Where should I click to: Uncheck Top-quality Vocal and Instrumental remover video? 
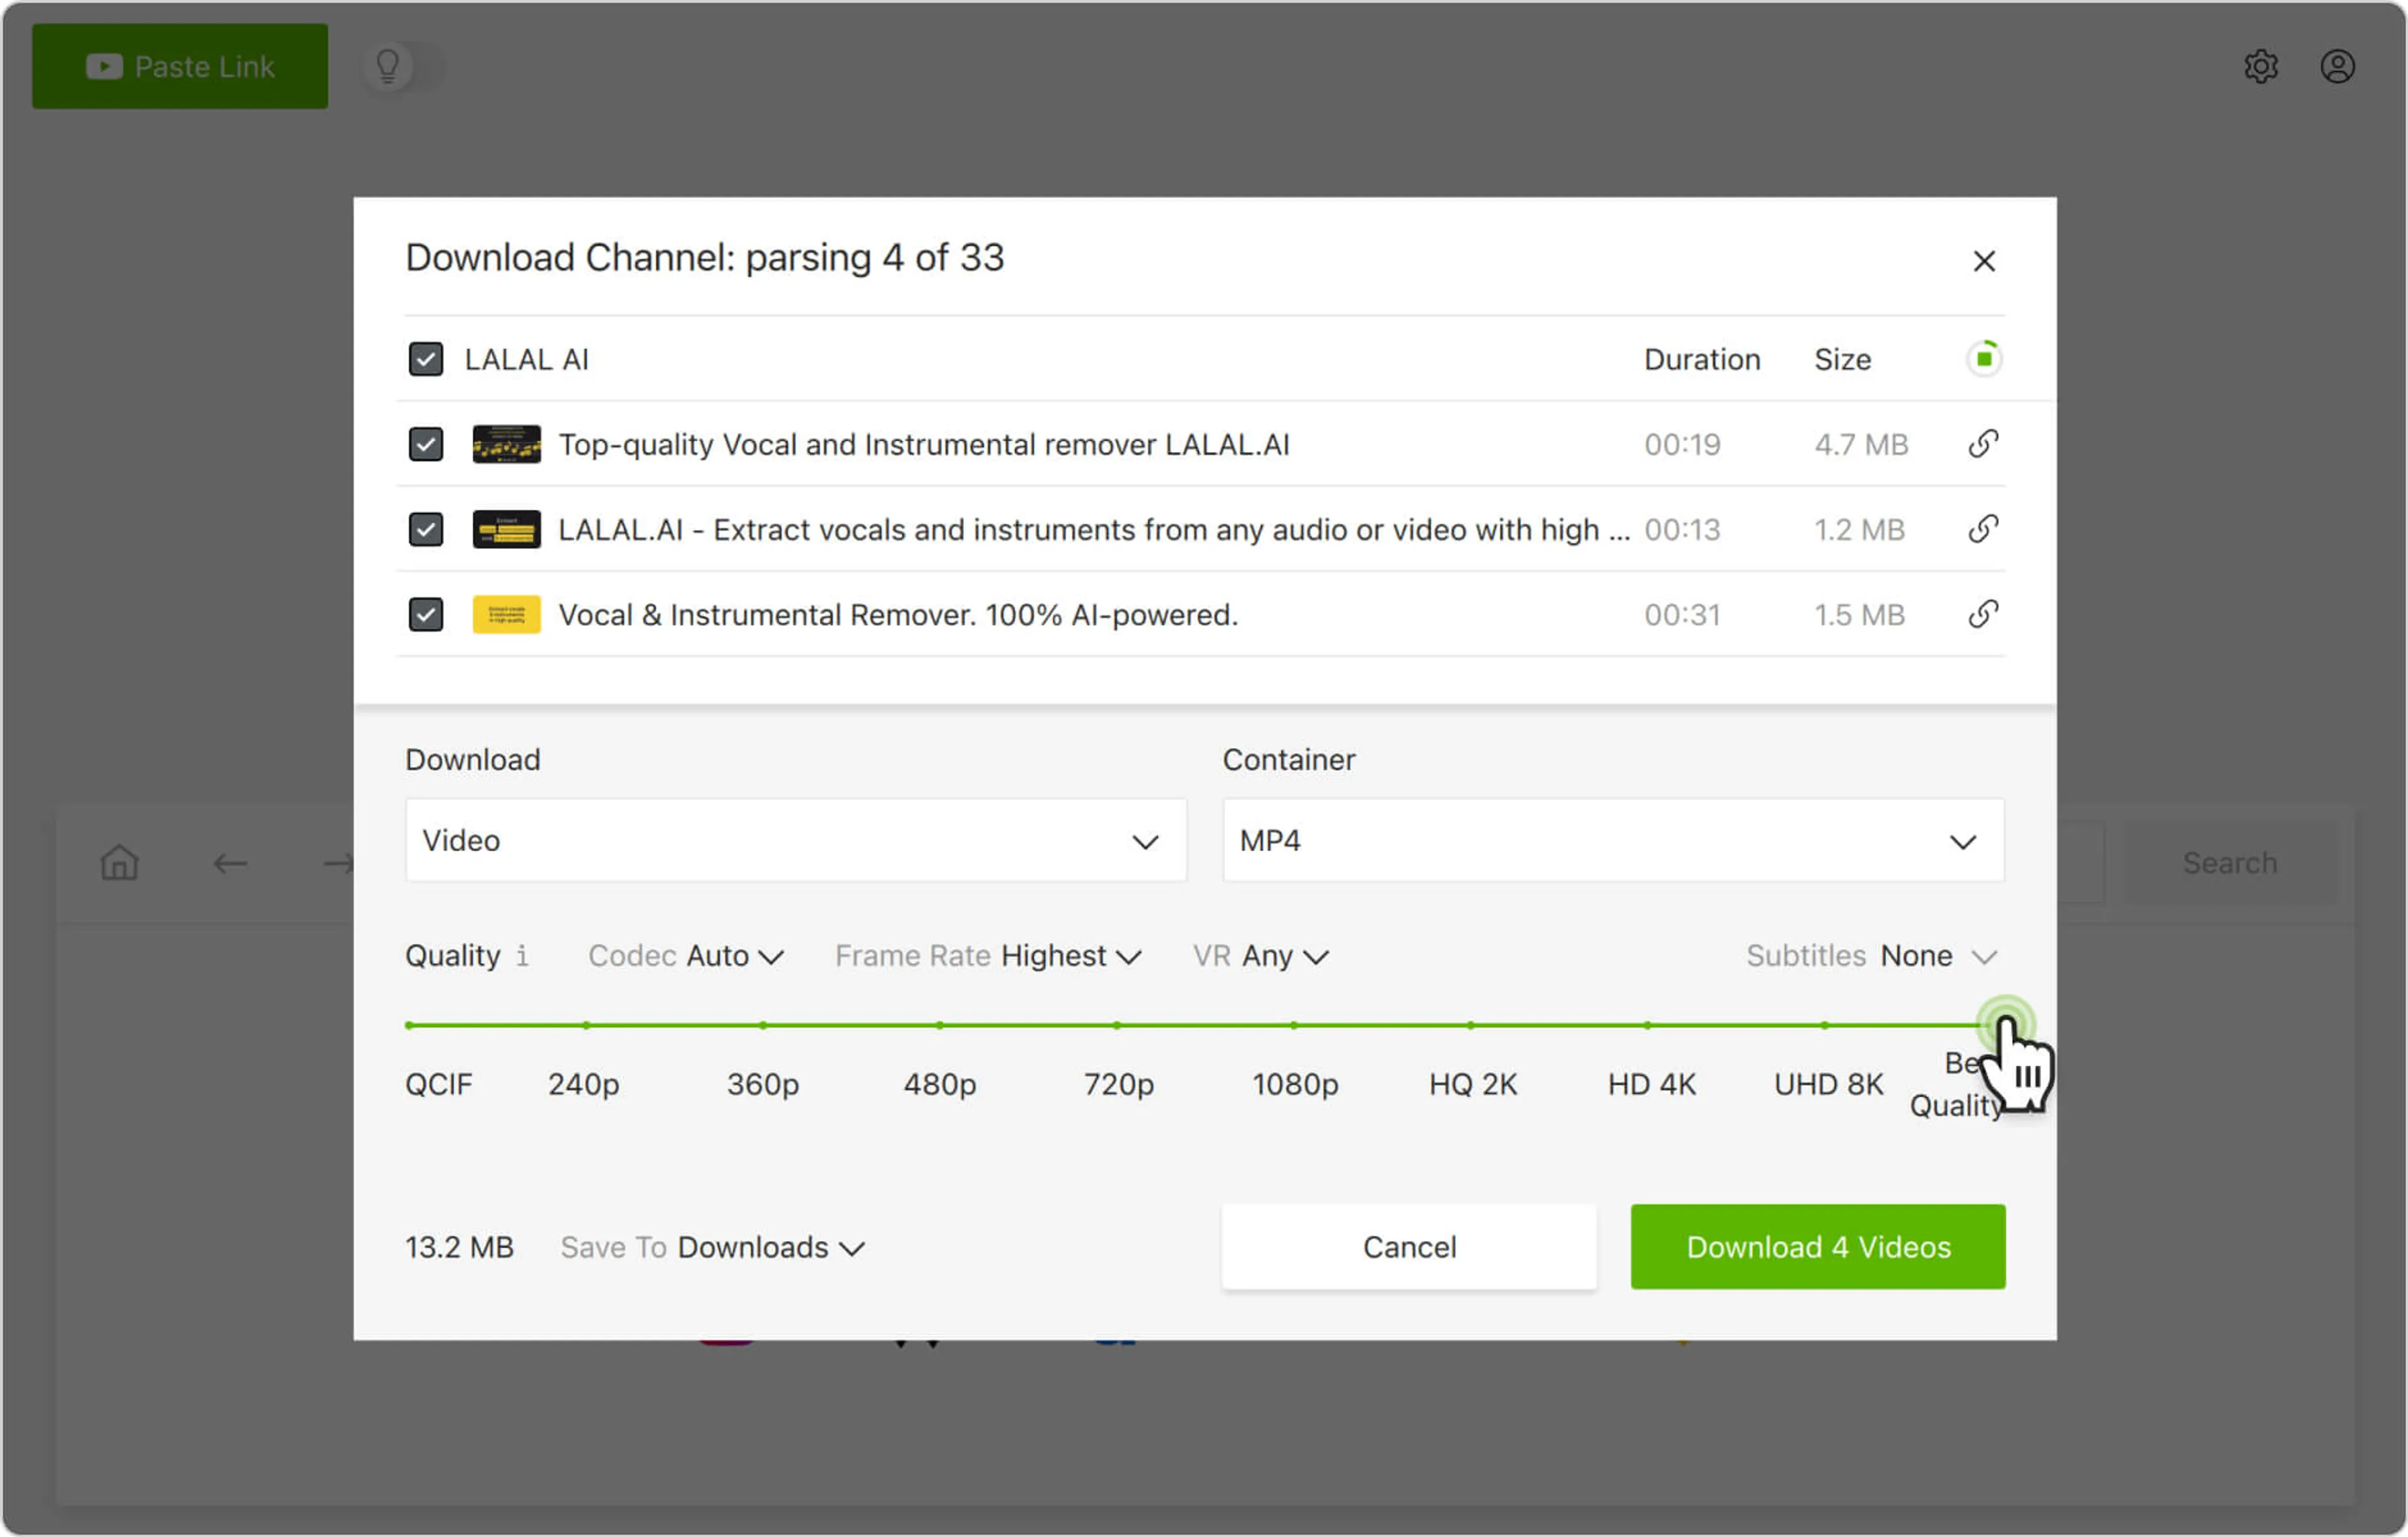tap(426, 444)
